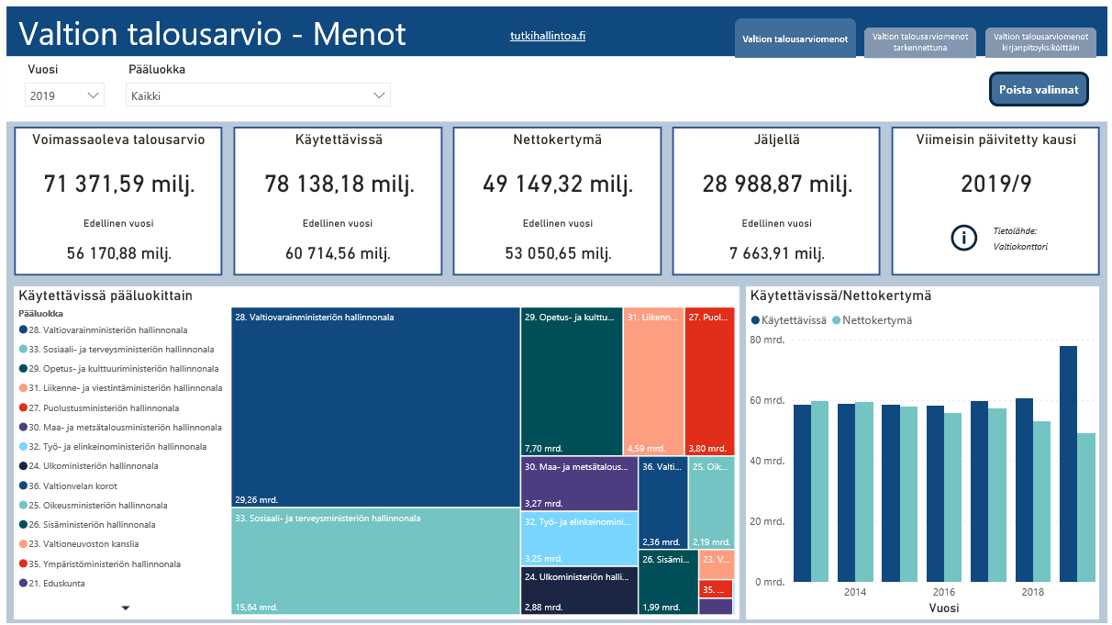Viewport: 1112px width, 625px height.
Task: Click legend item 36. Valtionvelan korot
Action: click(x=72, y=485)
